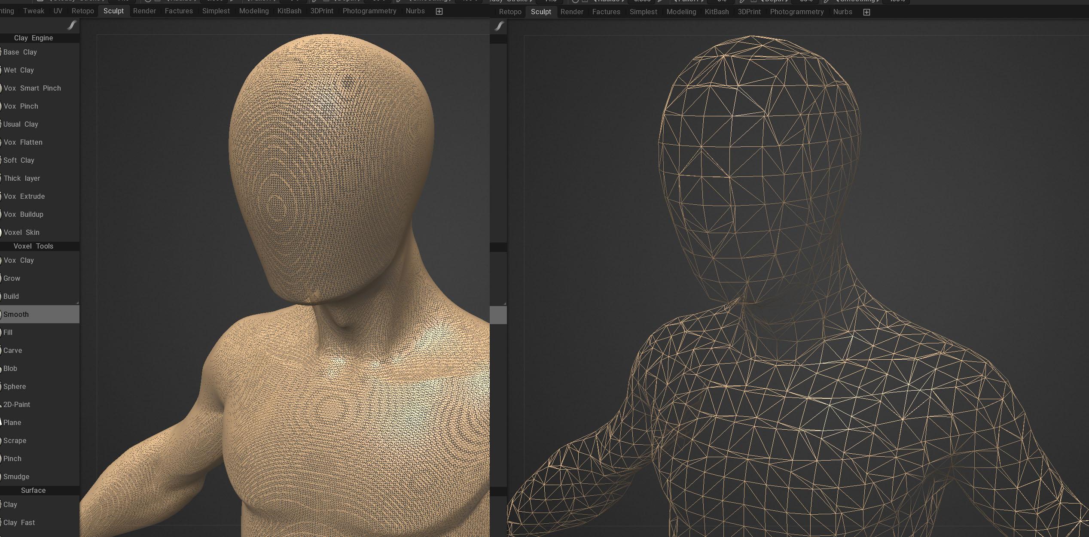This screenshot has width=1089, height=537.
Task: Choose the 2D-Paint tool
Action: point(17,404)
